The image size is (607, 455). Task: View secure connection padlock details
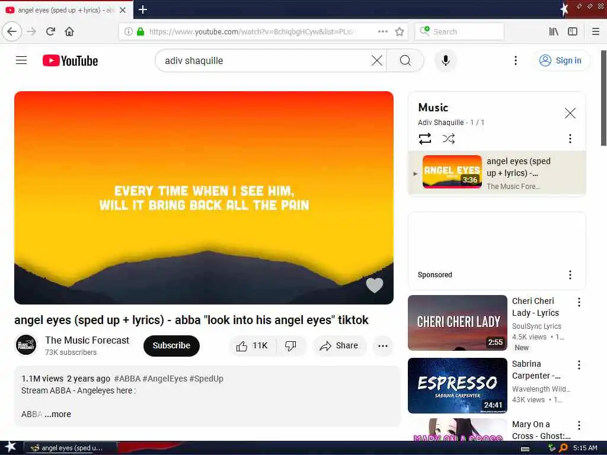pos(140,31)
